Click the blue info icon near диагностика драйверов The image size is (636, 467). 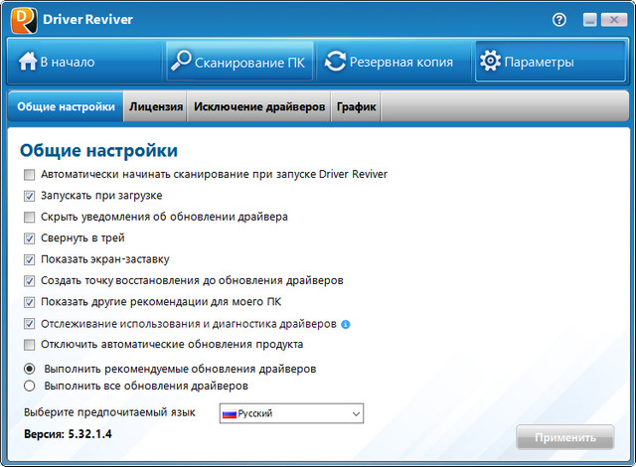click(346, 324)
